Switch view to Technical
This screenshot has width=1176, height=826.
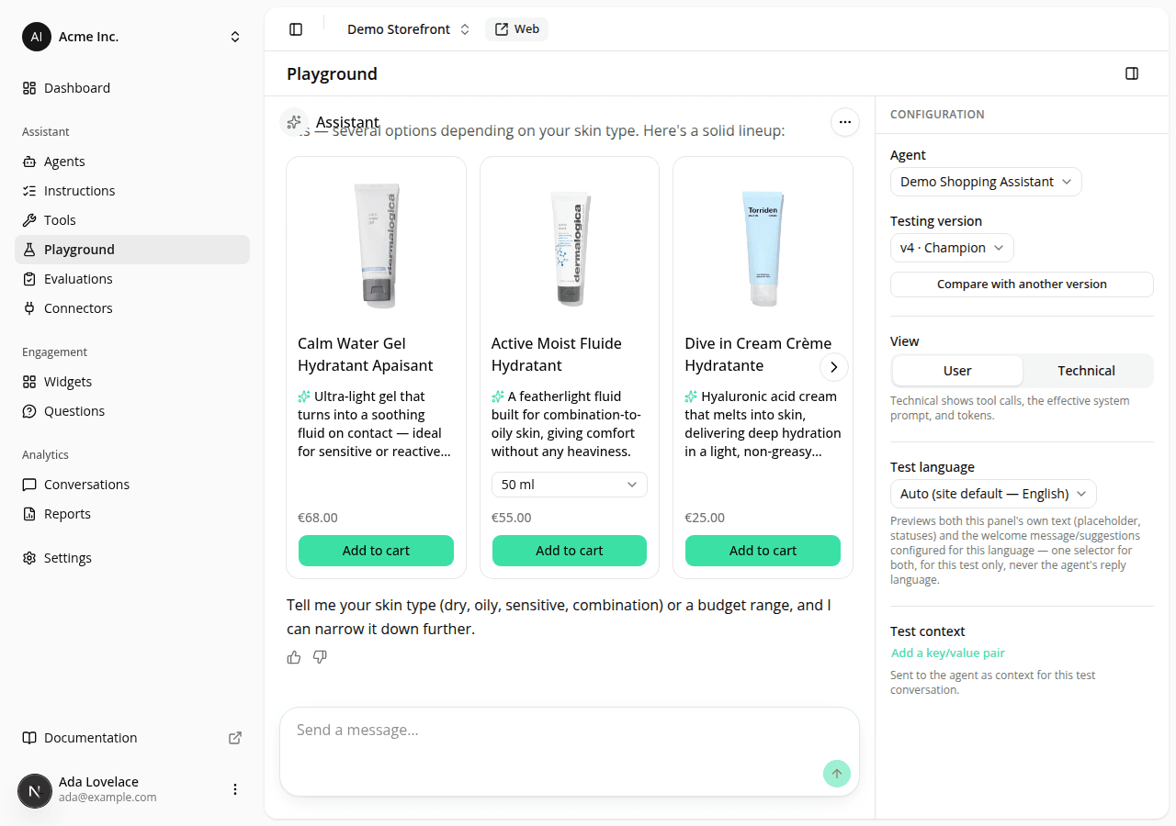[1086, 371]
